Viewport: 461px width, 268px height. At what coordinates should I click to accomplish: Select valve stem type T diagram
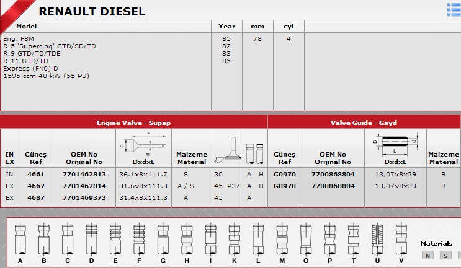click(354, 240)
